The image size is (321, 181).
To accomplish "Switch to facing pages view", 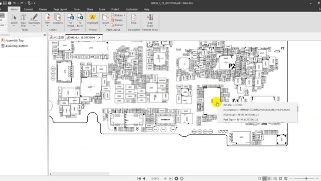I will [270, 178].
